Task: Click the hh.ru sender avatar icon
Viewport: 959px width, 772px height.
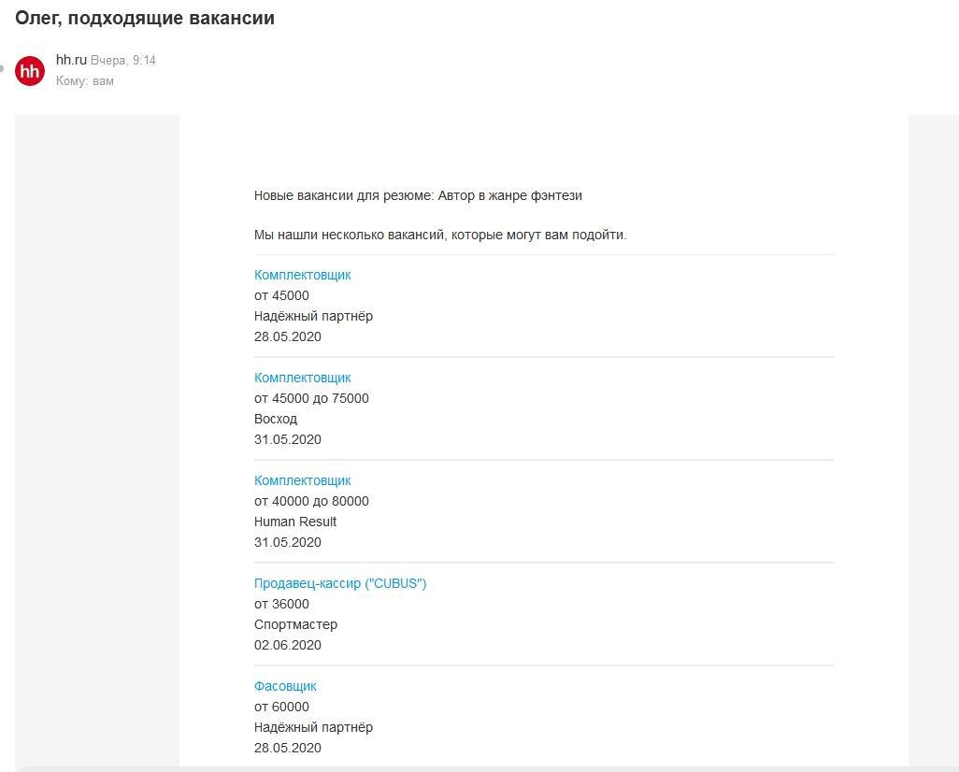Action: [x=30, y=70]
